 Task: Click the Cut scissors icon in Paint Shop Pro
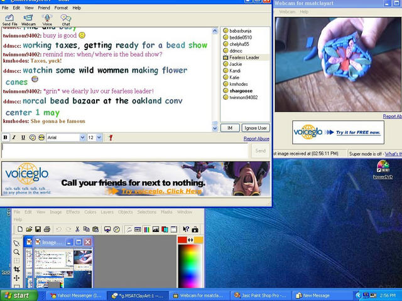tap(77, 230)
